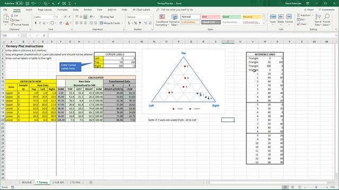Screen dimensions: 339x190
Task: Increase the font size
Action: [66, 17]
